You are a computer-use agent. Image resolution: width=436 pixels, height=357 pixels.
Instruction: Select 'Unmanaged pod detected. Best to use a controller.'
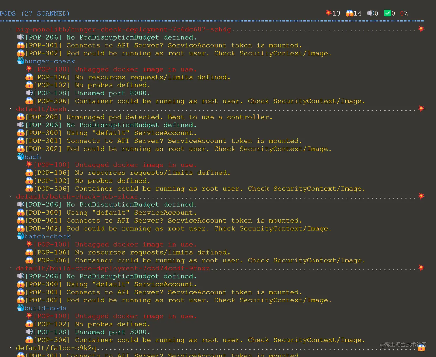(x=170, y=117)
